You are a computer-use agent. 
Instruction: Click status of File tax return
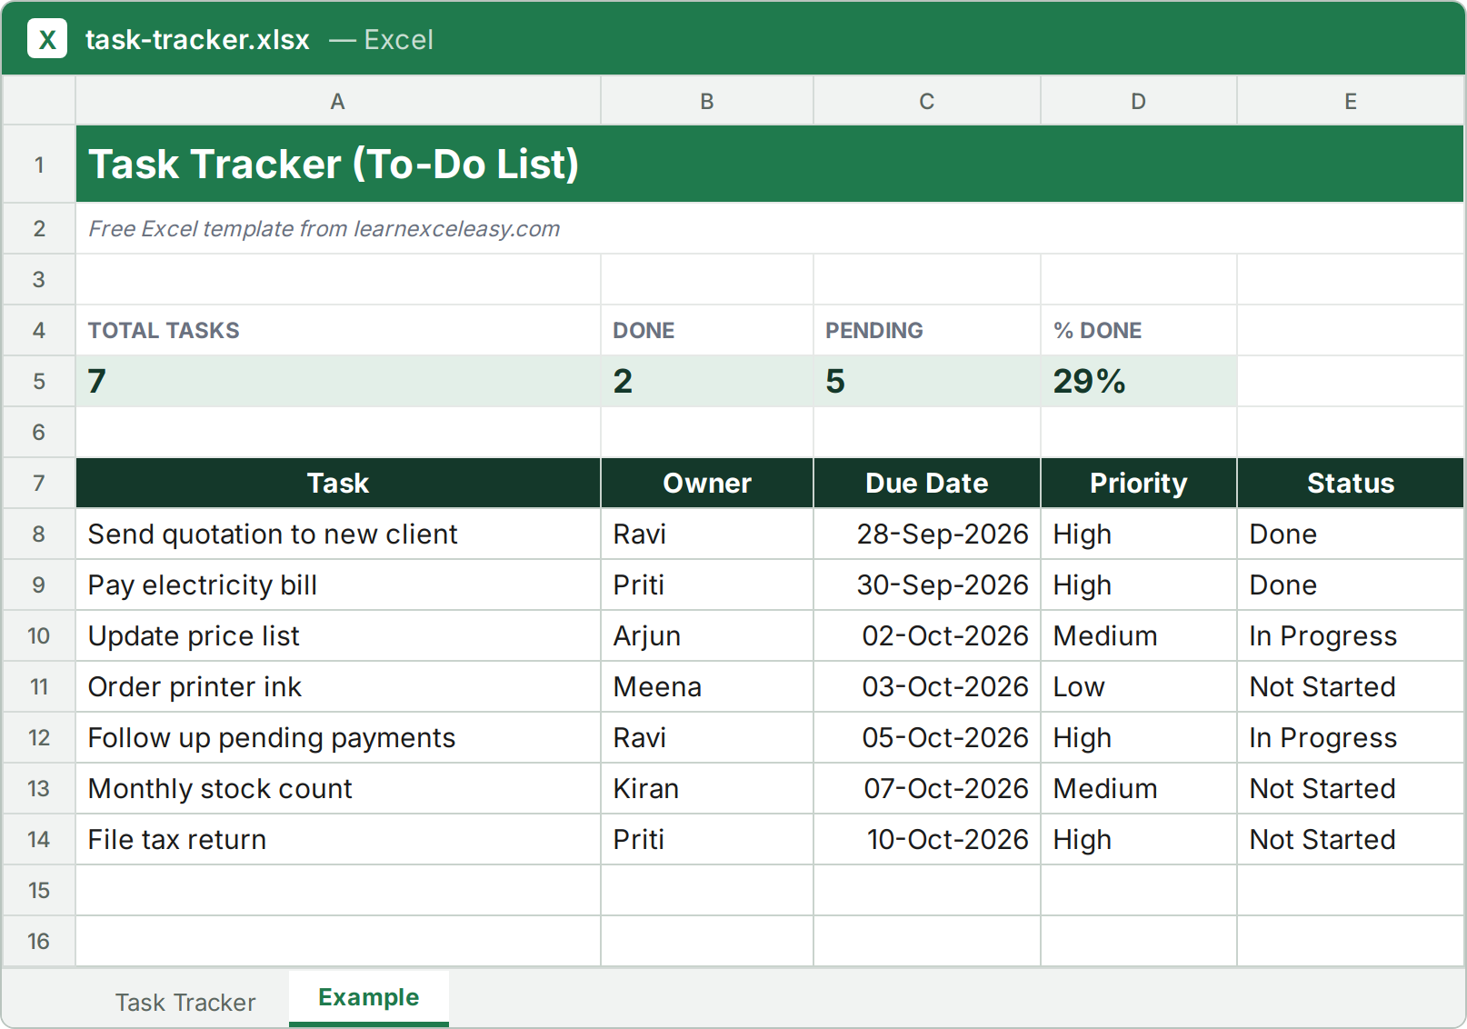pos(1351,839)
